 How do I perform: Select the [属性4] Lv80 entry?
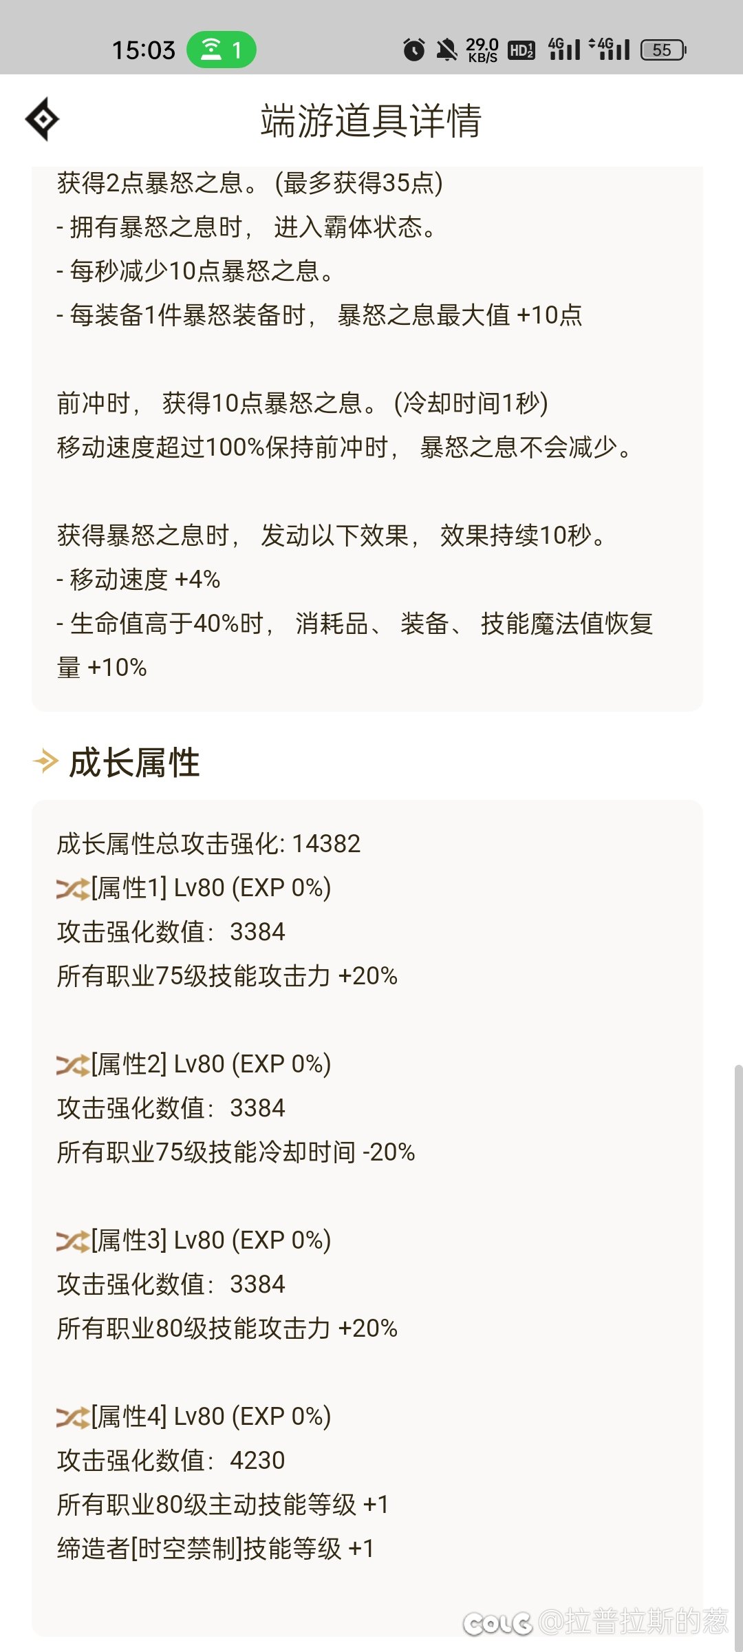pos(211,1417)
